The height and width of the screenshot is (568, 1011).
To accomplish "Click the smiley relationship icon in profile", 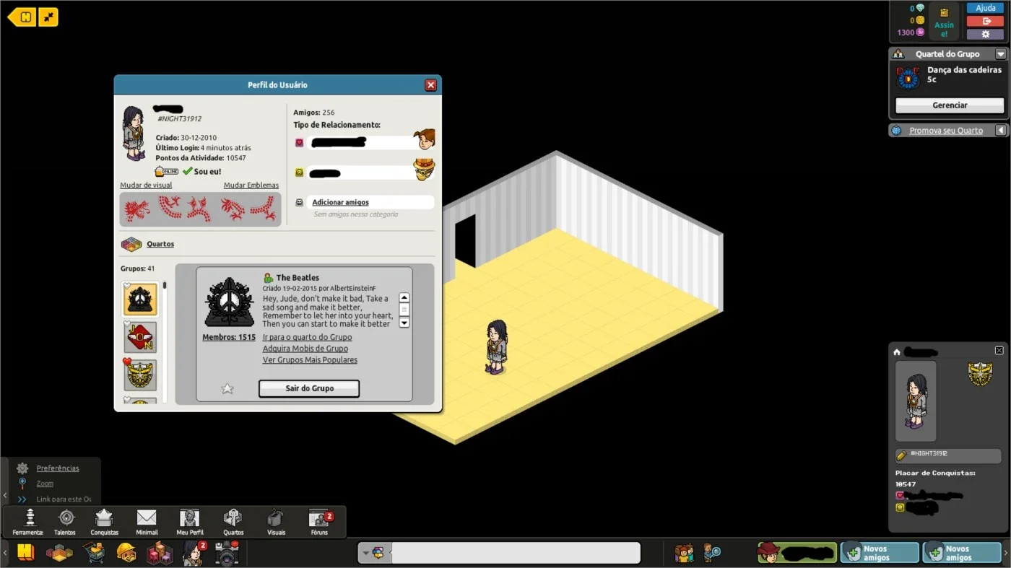I will coord(300,172).
